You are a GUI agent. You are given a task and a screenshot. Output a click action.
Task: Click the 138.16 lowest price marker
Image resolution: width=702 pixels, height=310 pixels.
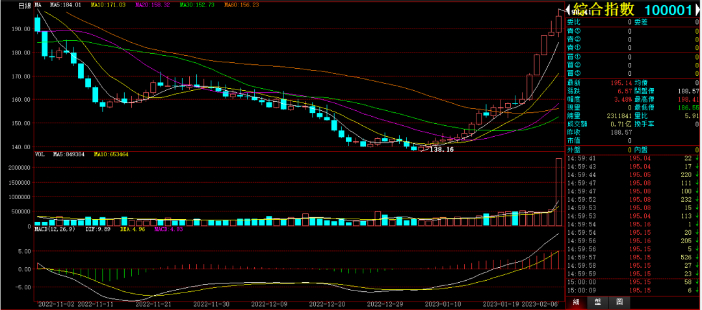pos(441,150)
